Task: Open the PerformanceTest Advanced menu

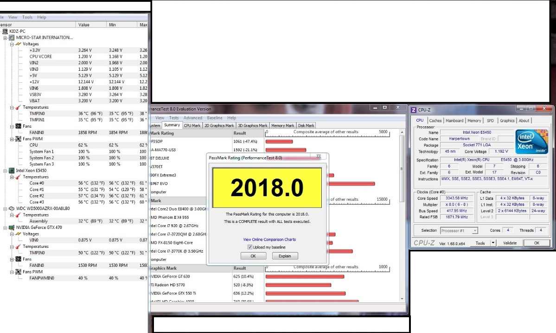Action: pos(193,118)
